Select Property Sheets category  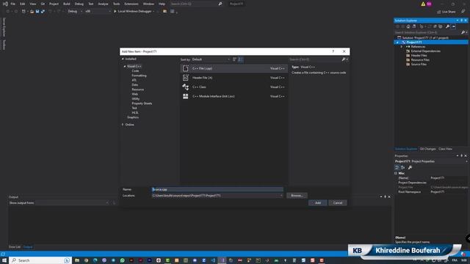[x=142, y=103]
